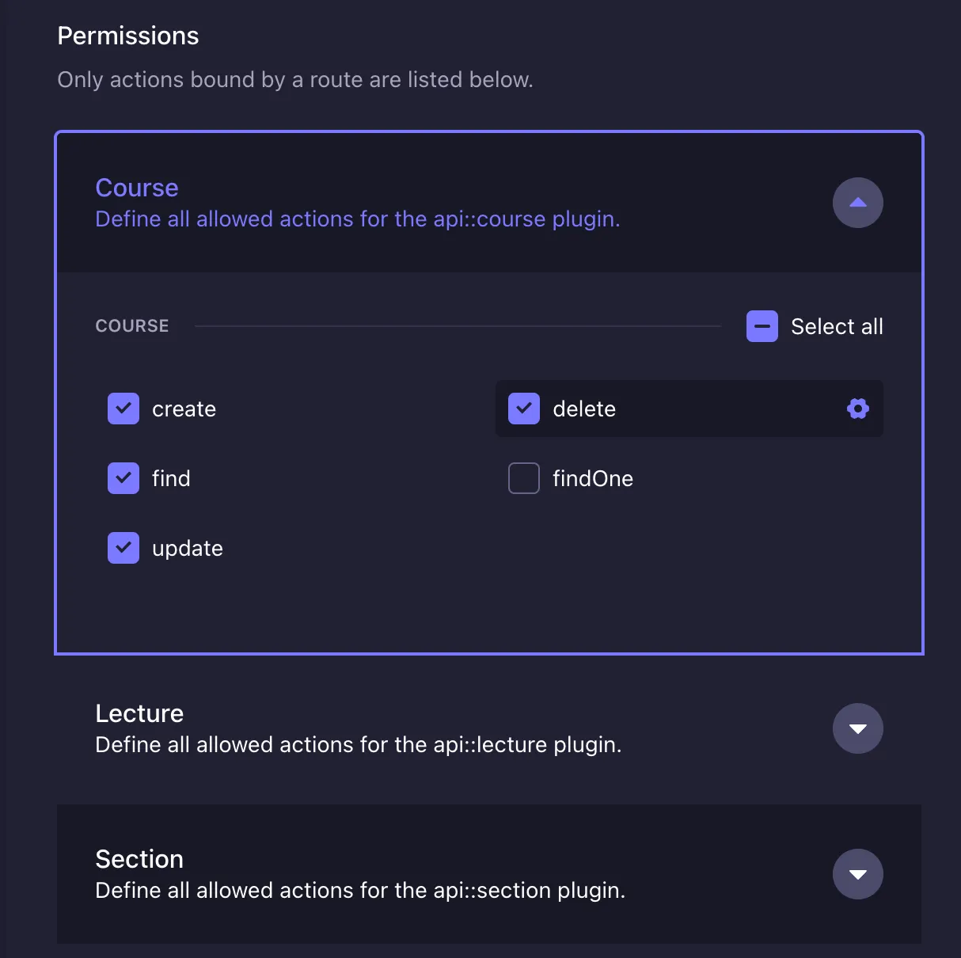This screenshot has width=961, height=958.
Task: Click the indeterminate Select all checkbox icon
Action: (762, 326)
